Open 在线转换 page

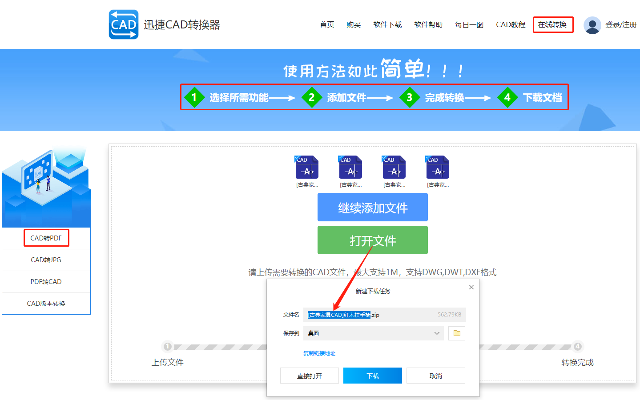pyautogui.click(x=553, y=25)
